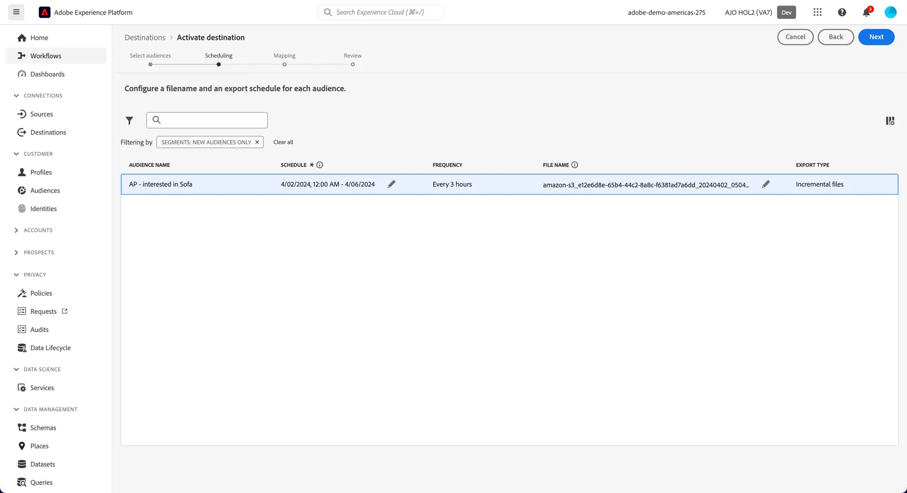Click the Schedule info icon

319,165
